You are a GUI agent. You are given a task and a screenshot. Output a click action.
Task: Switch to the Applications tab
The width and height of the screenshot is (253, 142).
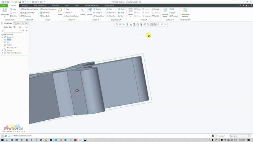(109, 6)
